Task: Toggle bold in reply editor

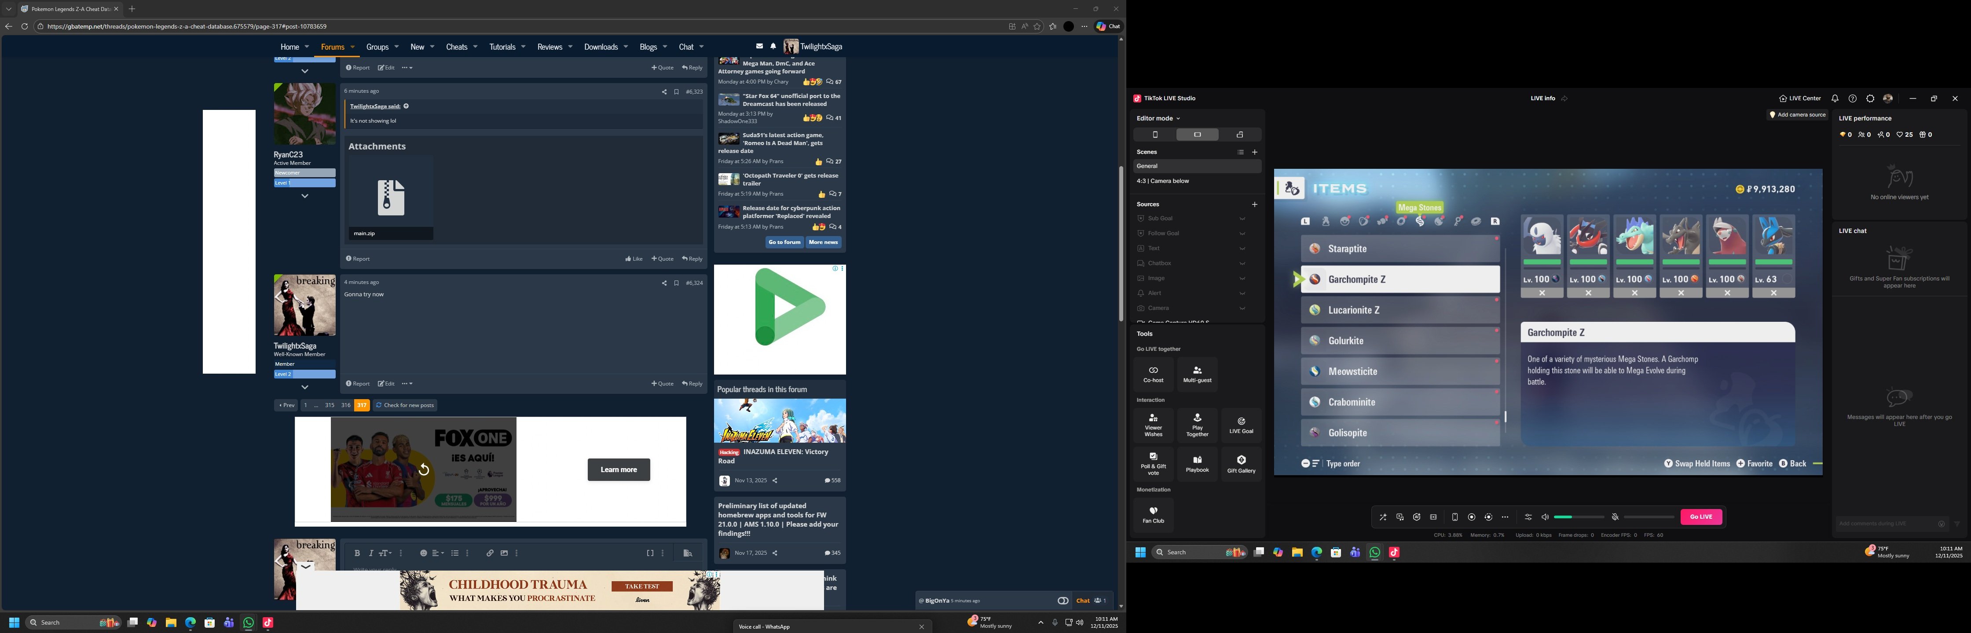Action: point(357,553)
